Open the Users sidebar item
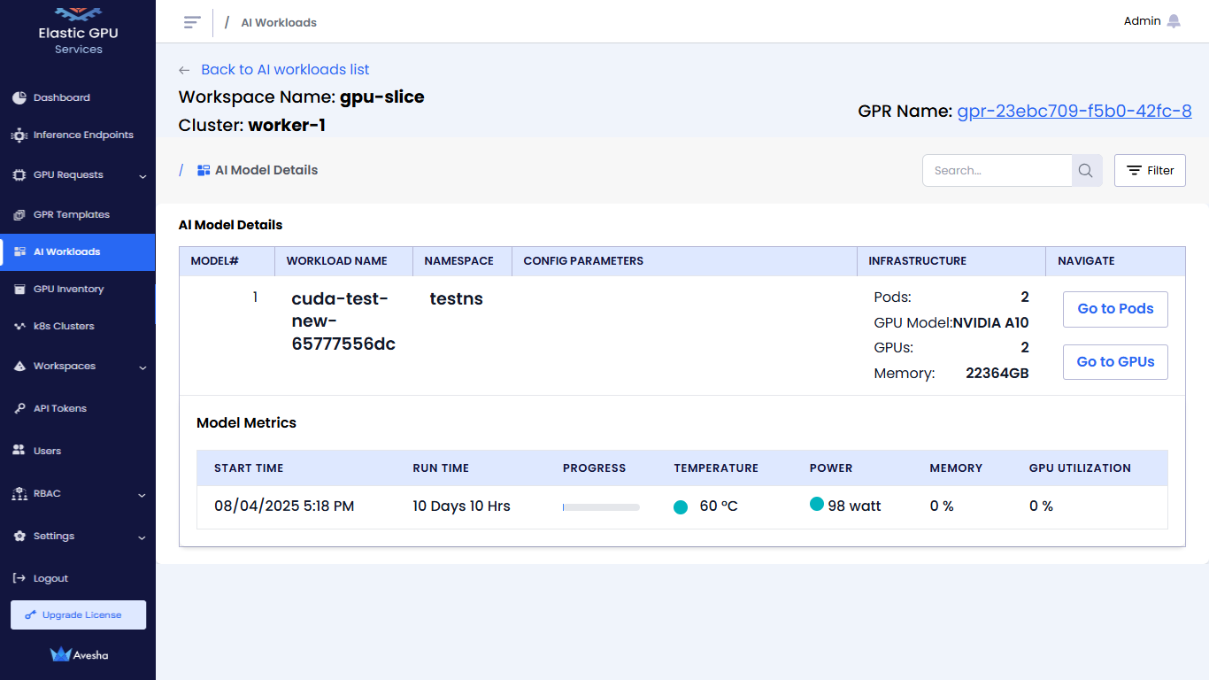1209x680 pixels. pyautogui.click(x=47, y=451)
